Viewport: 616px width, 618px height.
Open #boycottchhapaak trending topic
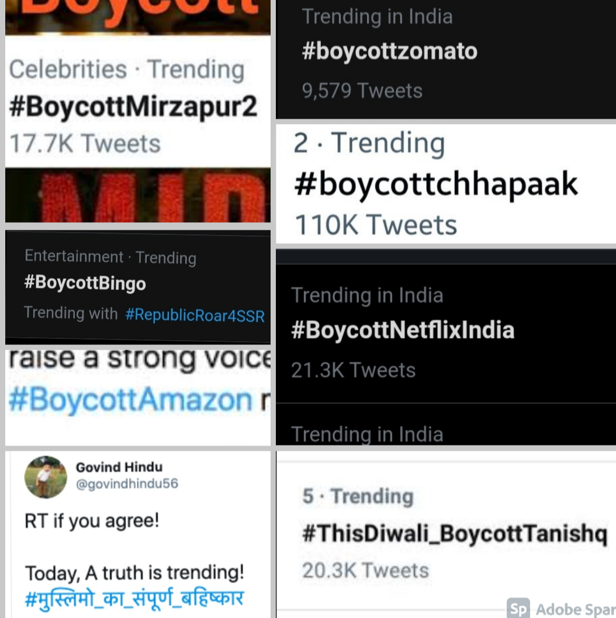click(436, 184)
